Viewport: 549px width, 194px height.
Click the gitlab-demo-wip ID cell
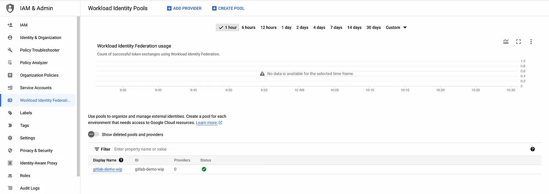point(149,169)
